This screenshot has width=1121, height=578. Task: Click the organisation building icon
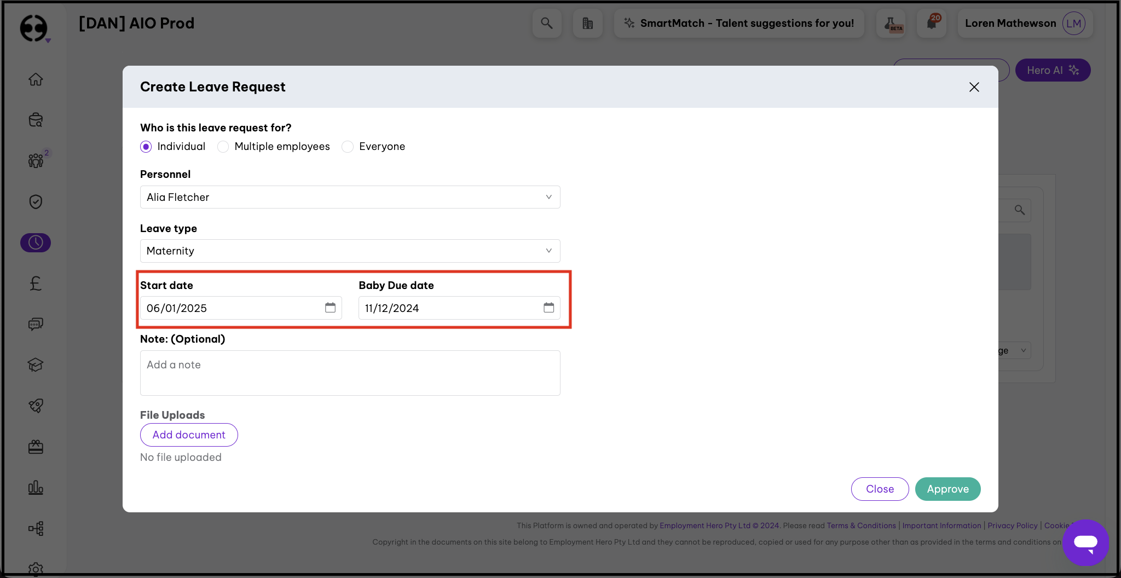pos(587,23)
